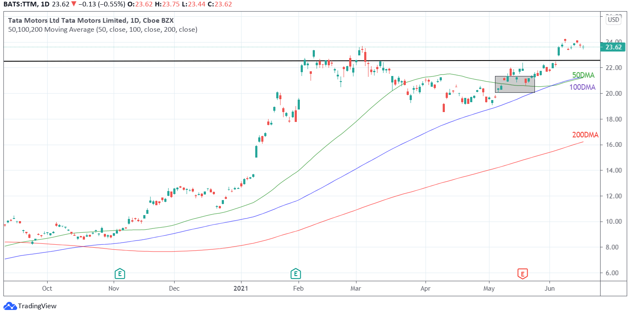This screenshot has width=628, height=316.
Task: Click the Mar date axis label
Action: coord(356,288)
